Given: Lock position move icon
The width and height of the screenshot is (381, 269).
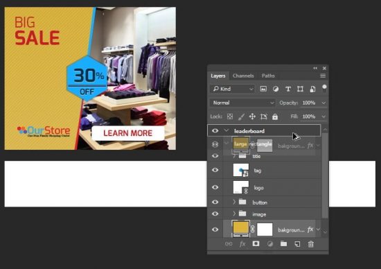Looking at the screenshot, I should [252, 116].
